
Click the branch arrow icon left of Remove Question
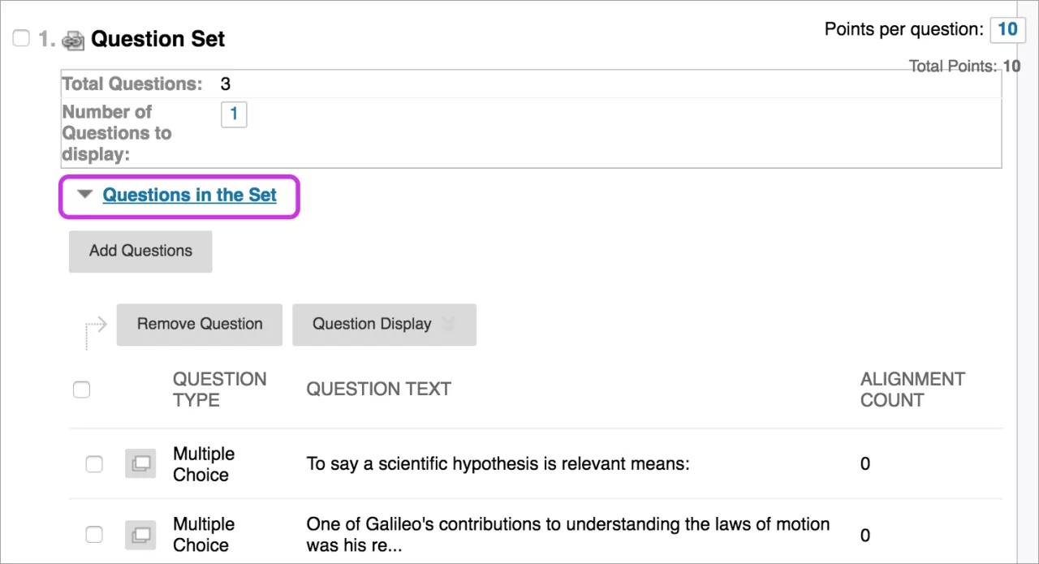pyautogui.click(x=95, y=325)
